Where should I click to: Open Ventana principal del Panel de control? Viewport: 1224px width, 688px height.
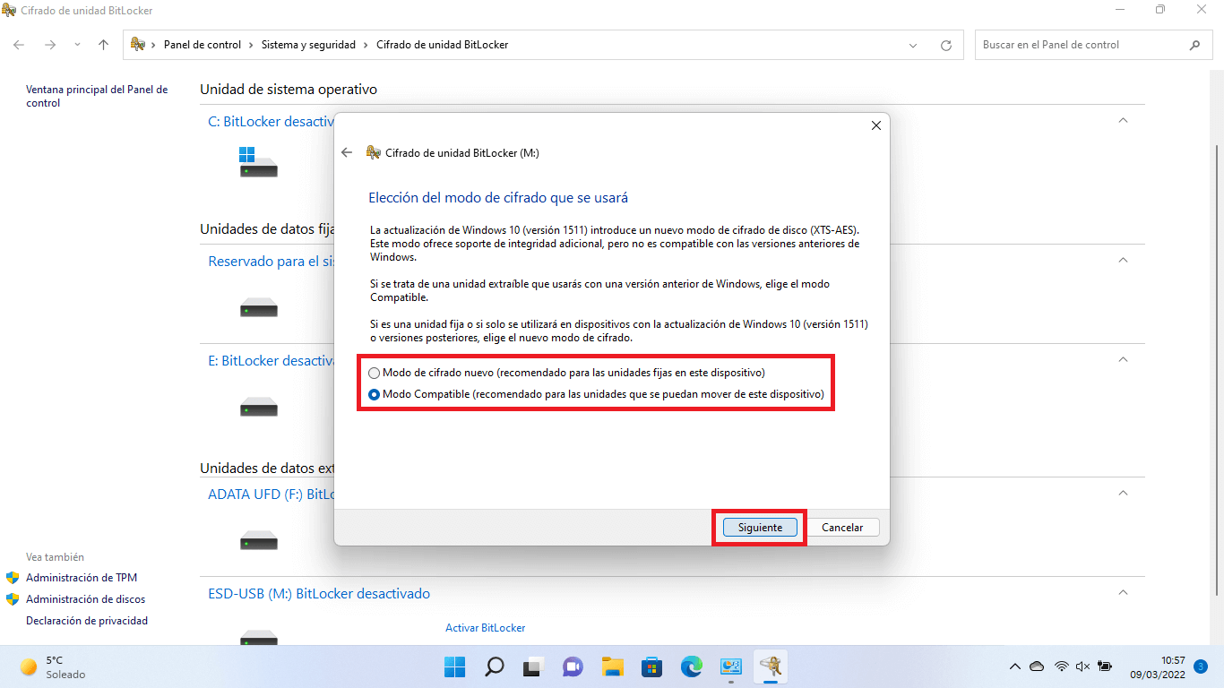(97, 96)
